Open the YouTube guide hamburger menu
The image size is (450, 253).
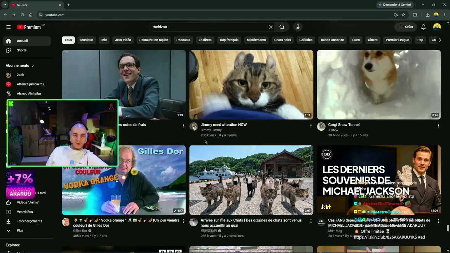pos(8,27)
